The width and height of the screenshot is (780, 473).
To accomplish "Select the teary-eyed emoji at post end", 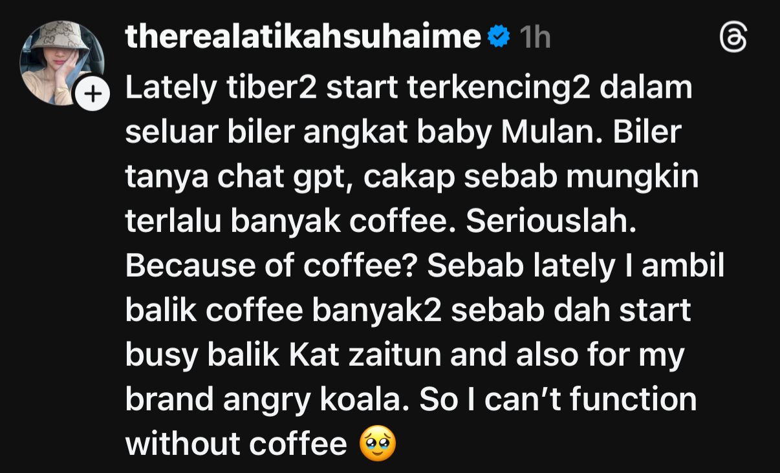I will pos(377,445).
